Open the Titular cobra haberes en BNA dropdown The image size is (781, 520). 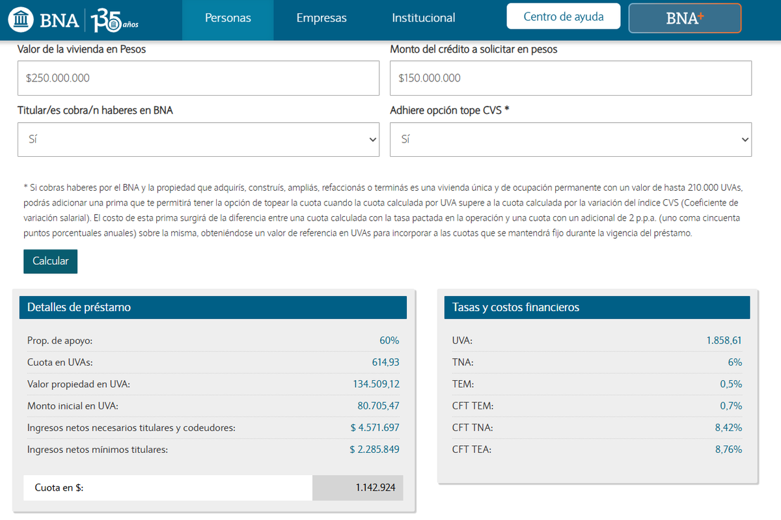click(x=199, y=139)
